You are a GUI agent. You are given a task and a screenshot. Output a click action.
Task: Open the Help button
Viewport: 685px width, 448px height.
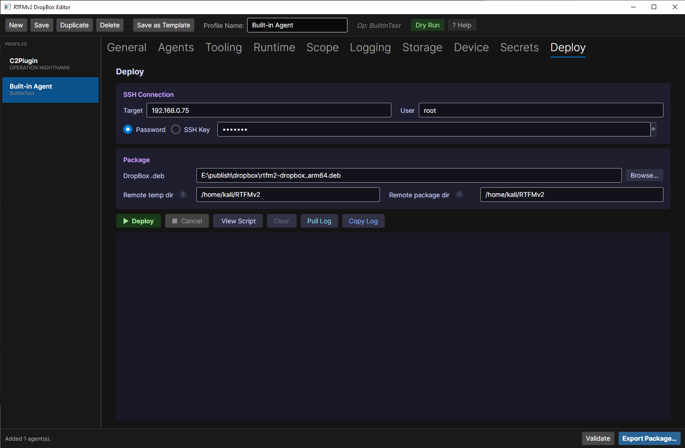[462, 25]
